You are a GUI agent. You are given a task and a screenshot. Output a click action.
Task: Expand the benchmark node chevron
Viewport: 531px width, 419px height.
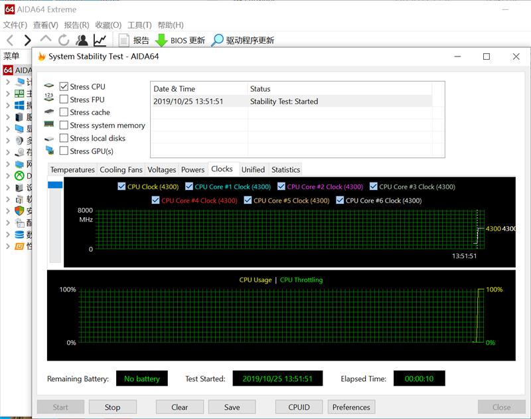(8, 246)
